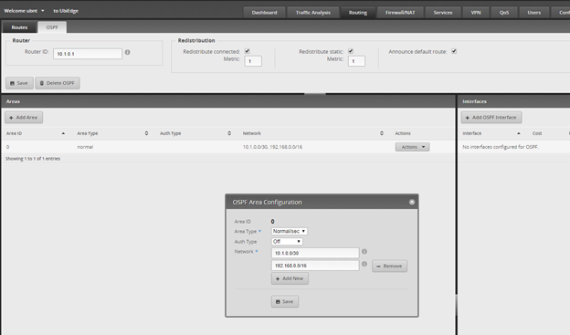Toggle Redistribute connected checkbox
This screenshot has height=335, width=570.
point(248,51)
